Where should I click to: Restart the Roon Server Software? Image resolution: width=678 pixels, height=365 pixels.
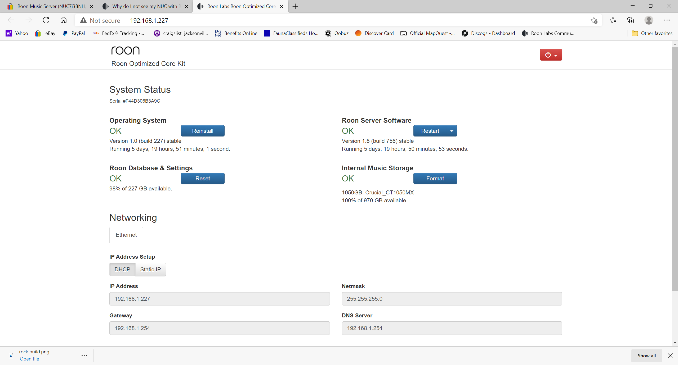pyautogui.click(x=430, y=131)
